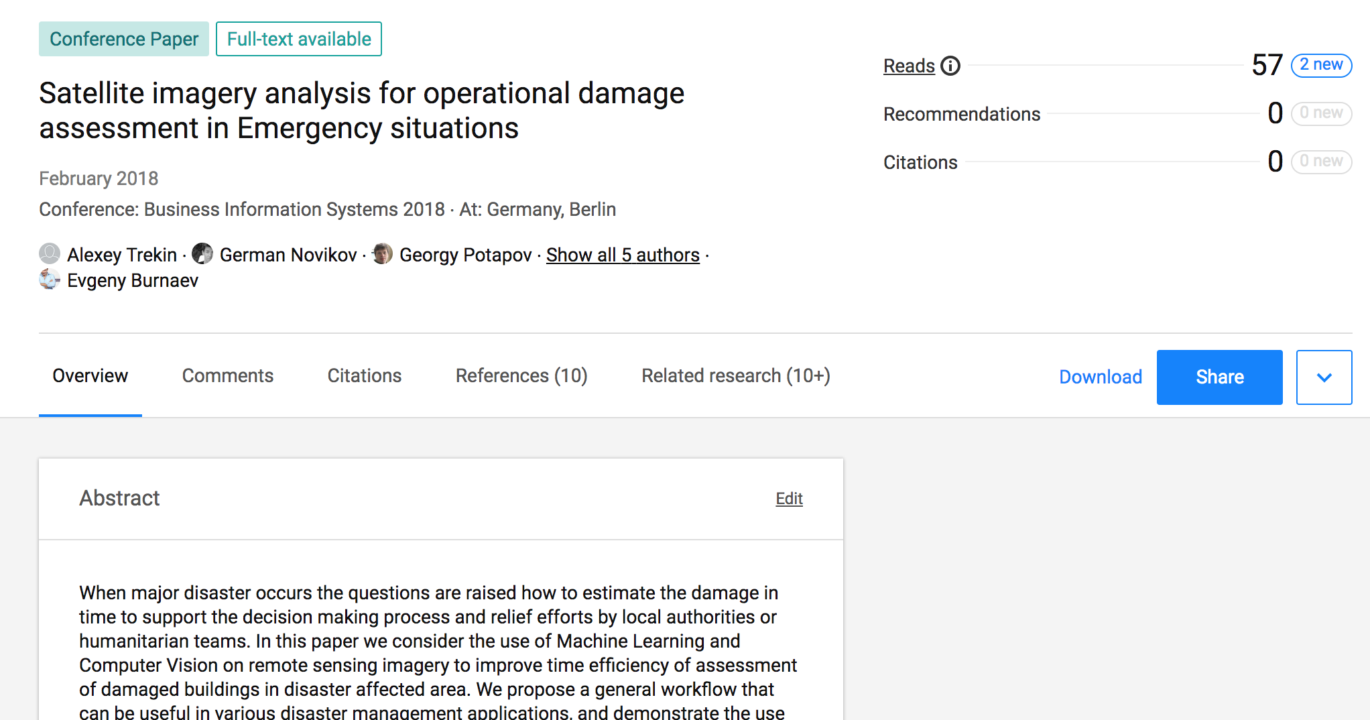This screenshot has width=1370, height=720.
Task: Click the '2 new' reads badge
Action: pyautogui.click(x=1320, y=65)
